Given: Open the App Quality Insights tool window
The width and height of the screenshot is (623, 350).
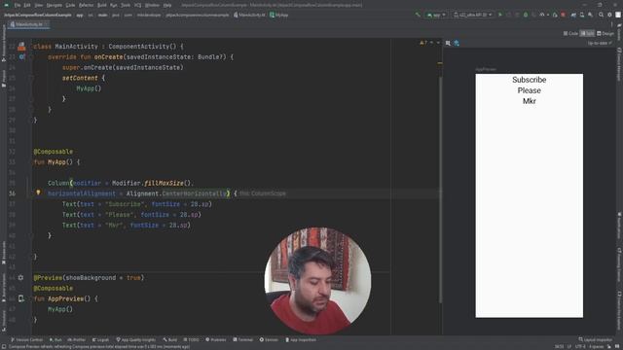Looking at the screenshot, I should point(136,339).
